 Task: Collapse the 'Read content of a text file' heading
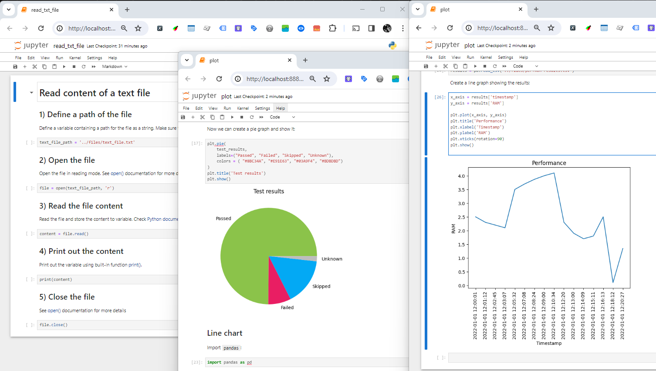coord(31,93)
